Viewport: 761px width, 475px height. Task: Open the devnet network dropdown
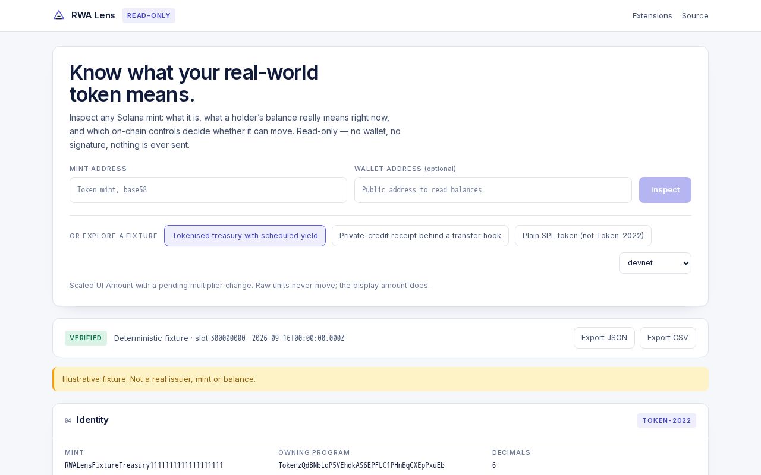pyautogui.click(x=655, y=263)
